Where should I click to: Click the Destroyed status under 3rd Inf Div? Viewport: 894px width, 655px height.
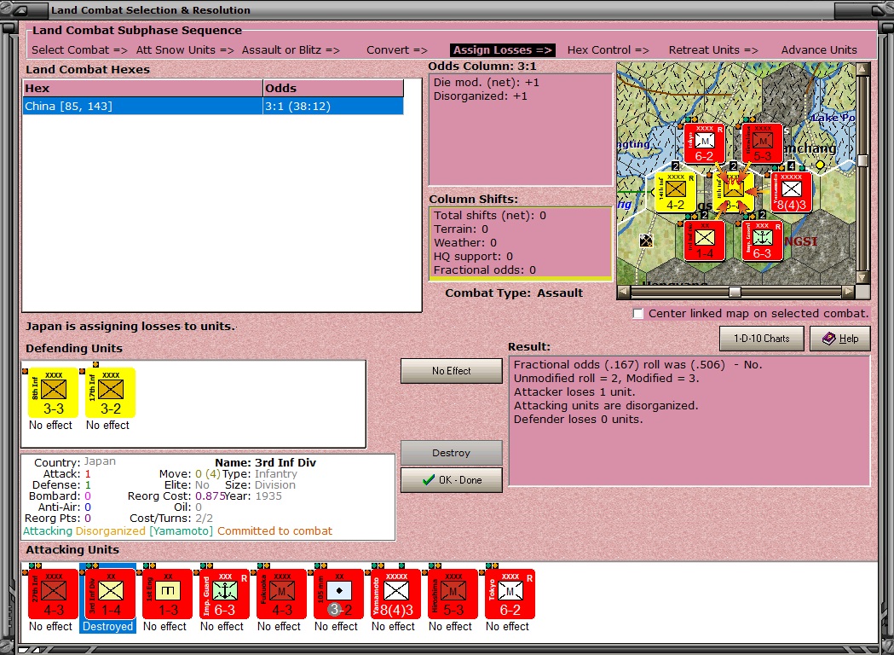point(107,627)
